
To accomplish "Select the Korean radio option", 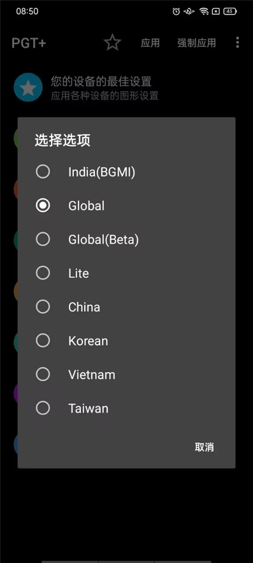I will click(x=126, y=341).
